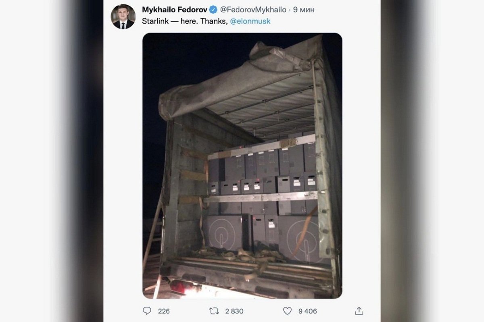Retweet the post using the arrows icon
Image resolution: width=484 pixels, height=322 pixels.
point(214,311)
